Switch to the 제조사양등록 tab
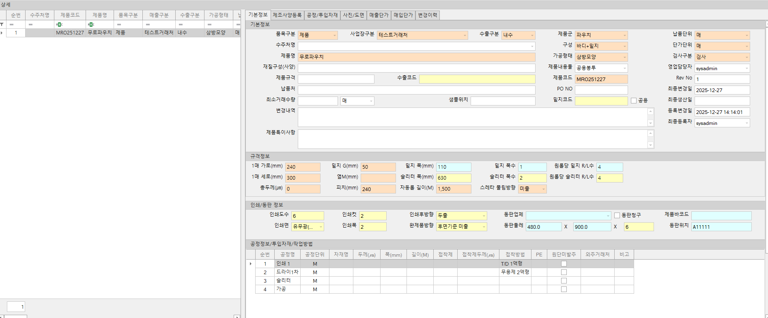This screenshot has width=768, height=318. (x=287, y=15)
